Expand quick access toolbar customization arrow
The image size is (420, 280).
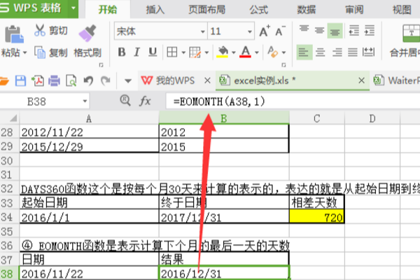[128, 80]
